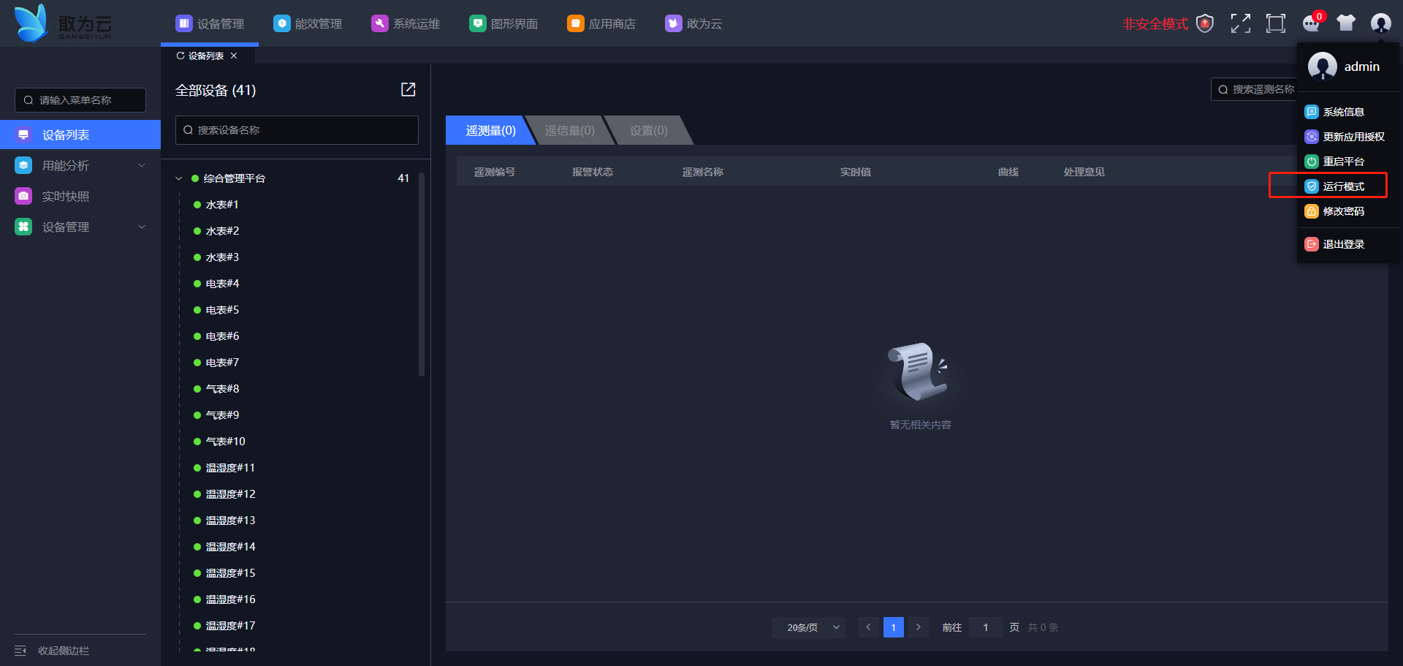Image resolution: width=1403 pixels, height=666 pixels.
Task: Open the 敢为云 top navigation item
Action: coord(693,23)
